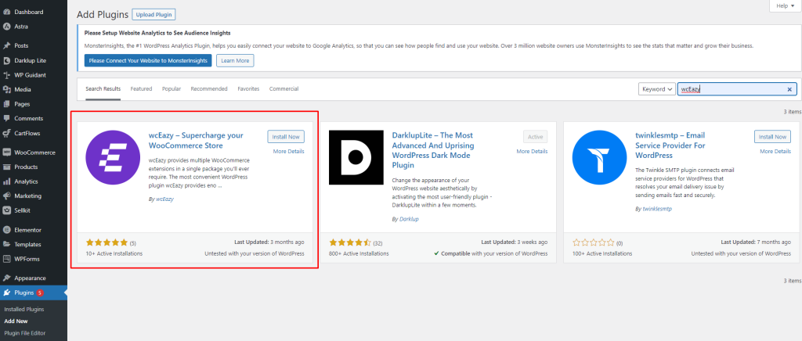Click the Plugins update count badge
802x341 pixels.
[40, 293]
